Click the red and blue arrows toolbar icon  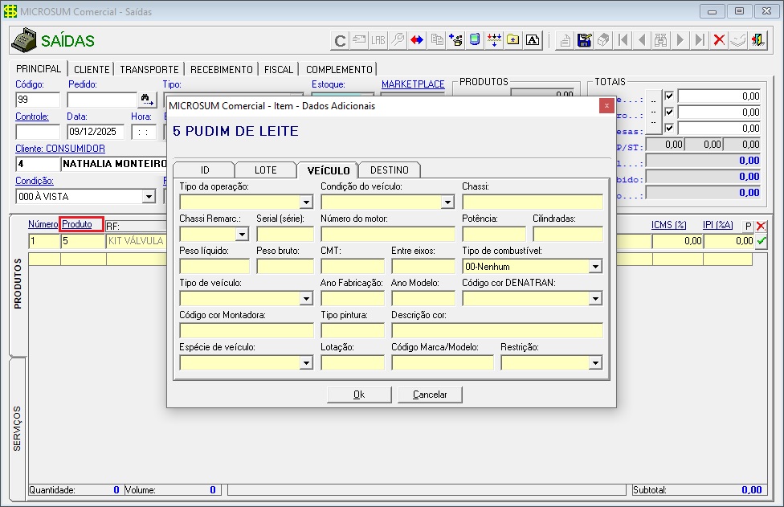[417, 40]
